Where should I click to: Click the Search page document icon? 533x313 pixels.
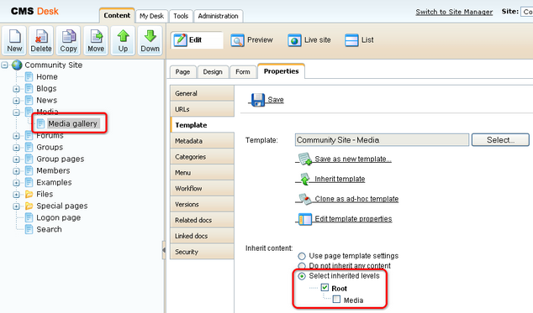[29, 229]
